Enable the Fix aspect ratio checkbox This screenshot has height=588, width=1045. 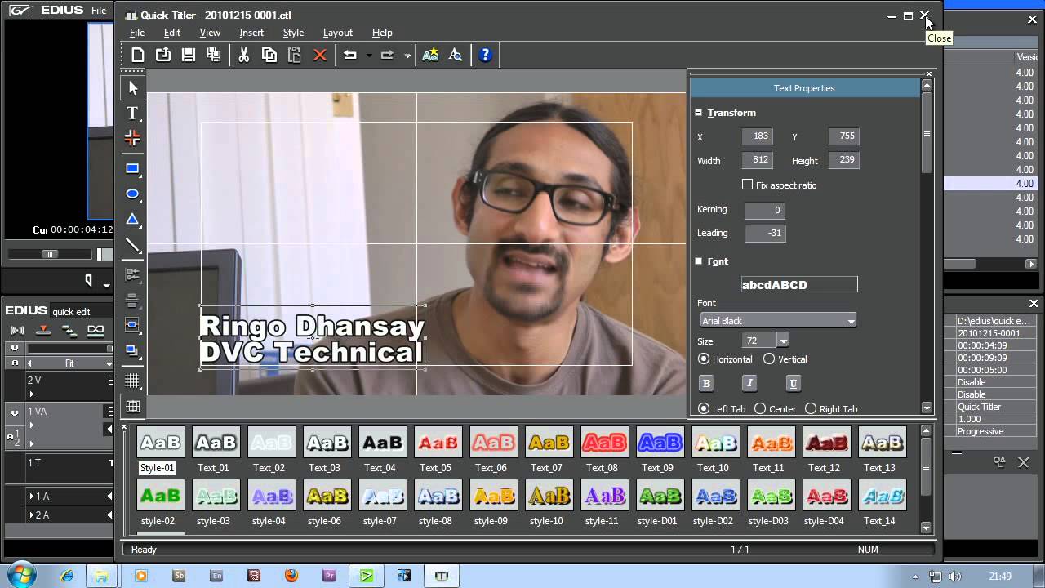coord(747,185)
